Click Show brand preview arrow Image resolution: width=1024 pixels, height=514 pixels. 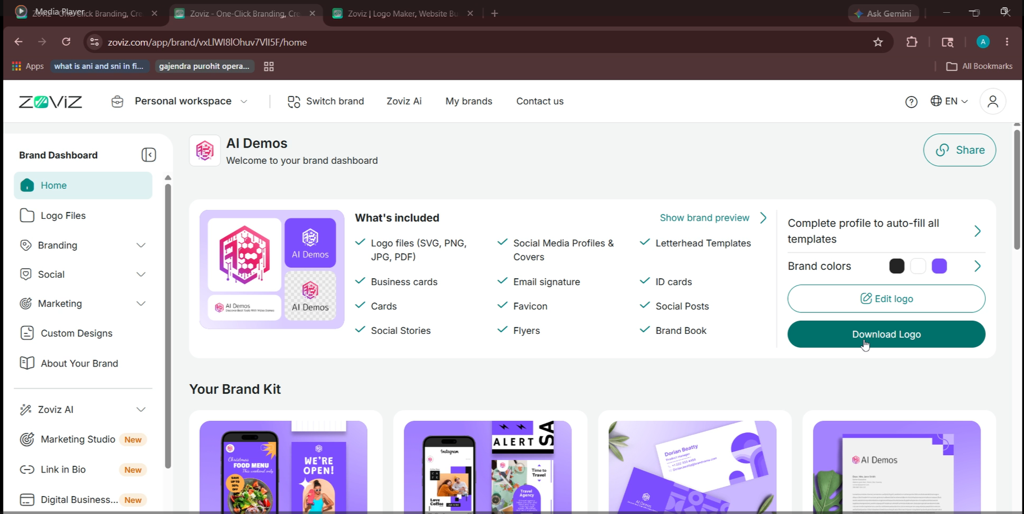(x=763, y=218)
